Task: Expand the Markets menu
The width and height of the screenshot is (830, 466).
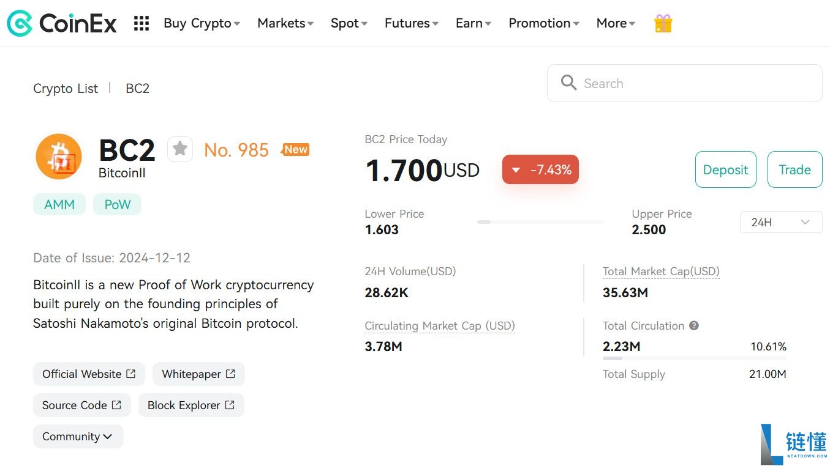Action: click(285, 23)
